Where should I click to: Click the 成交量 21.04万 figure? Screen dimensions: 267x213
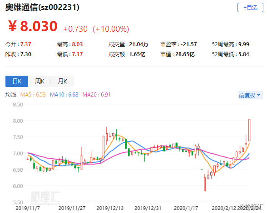click(x=138, y=44)
